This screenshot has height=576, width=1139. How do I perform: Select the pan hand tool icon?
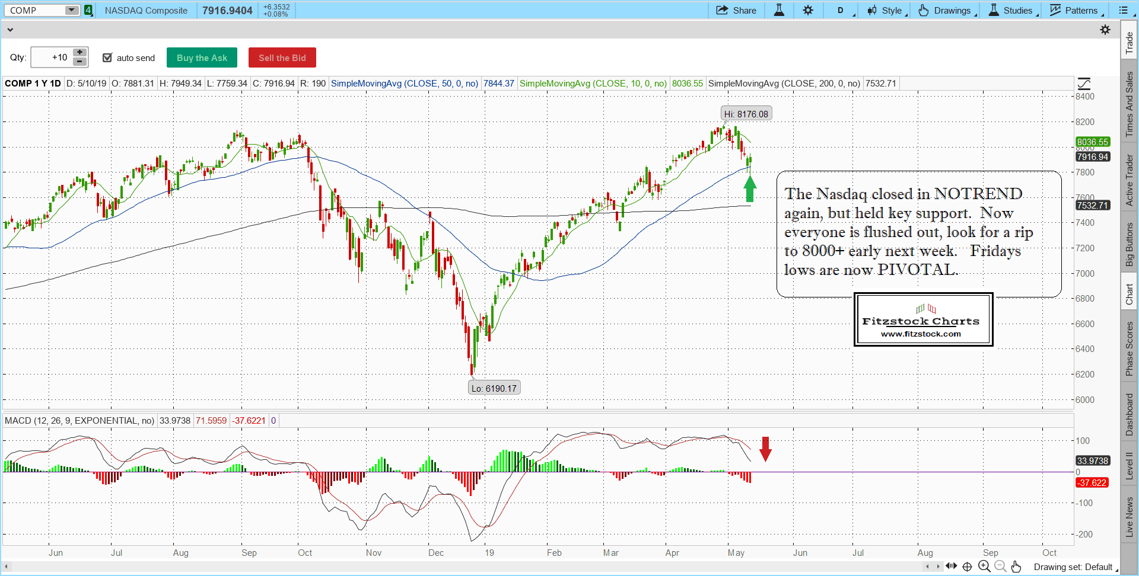[x=1016, y=567]
